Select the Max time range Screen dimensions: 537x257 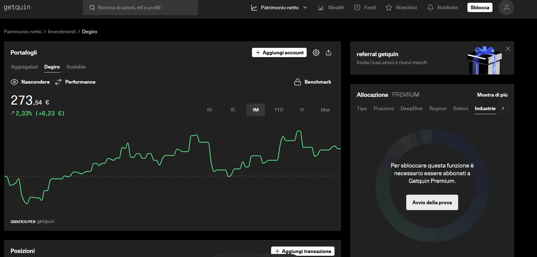[325, 110]
